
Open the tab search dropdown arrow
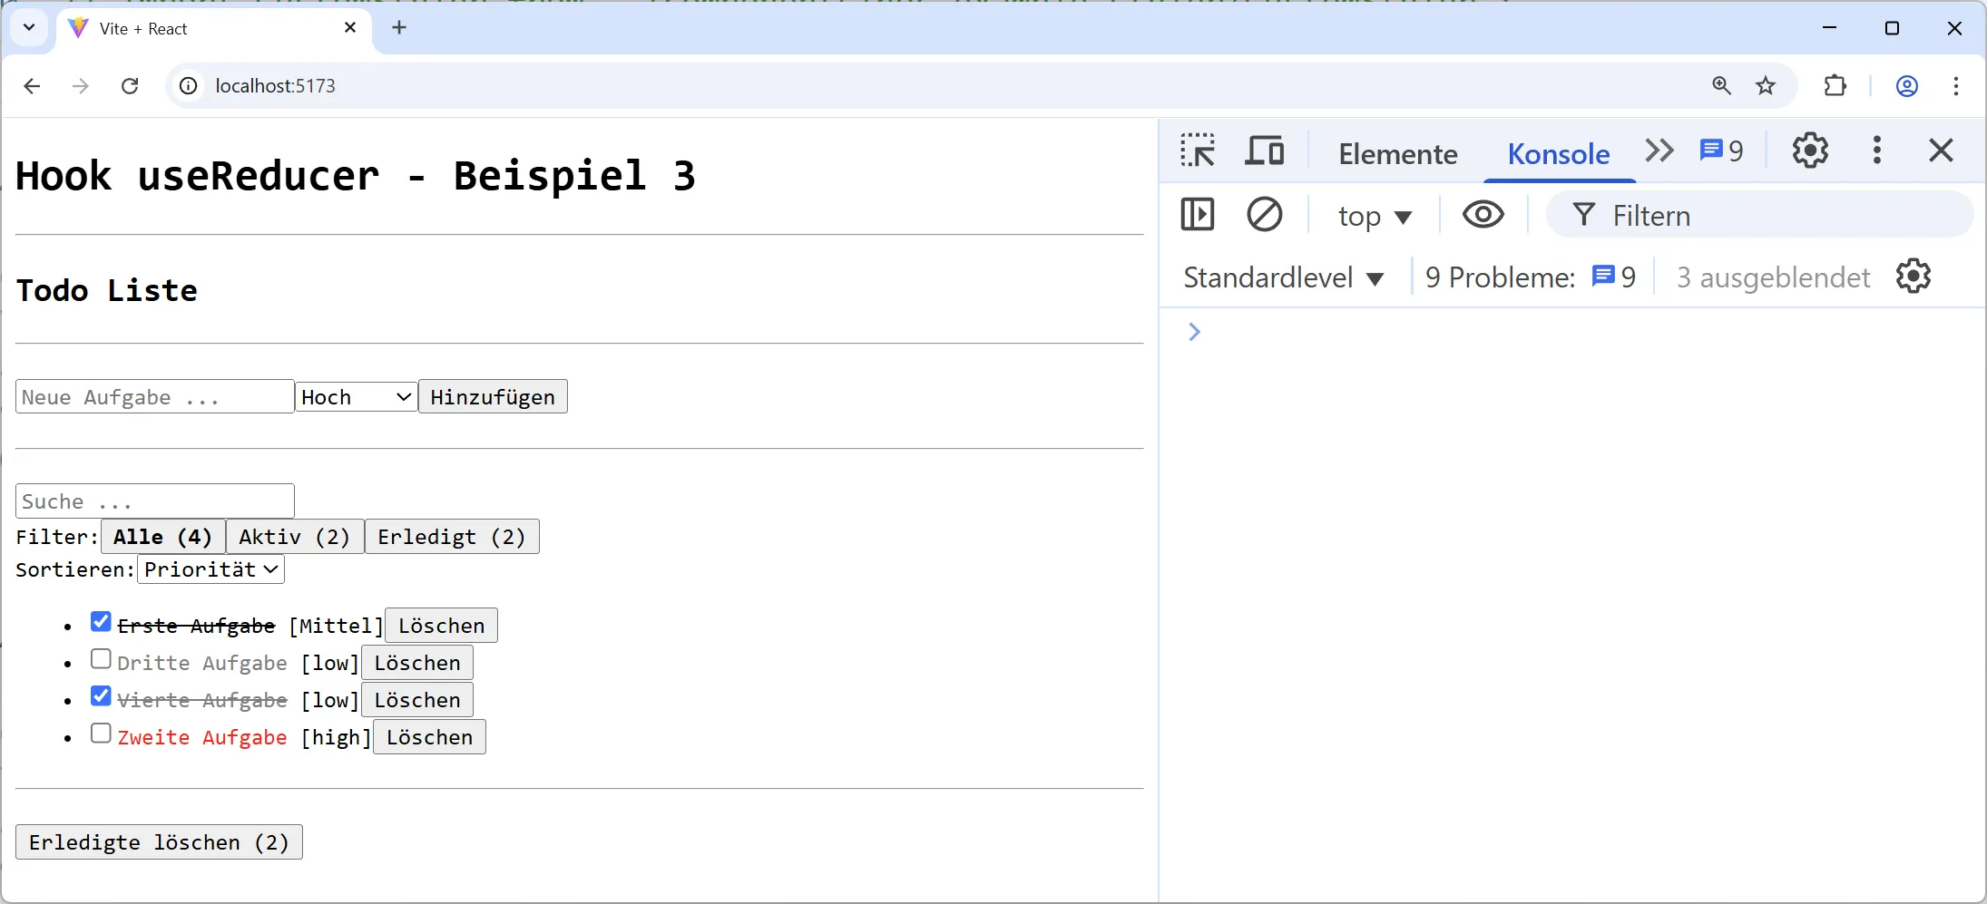[x=29, y=27]
